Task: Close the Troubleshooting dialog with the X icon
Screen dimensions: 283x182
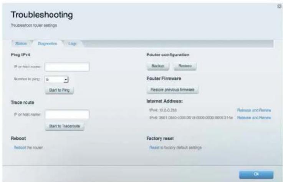Action: click(279, 6)
